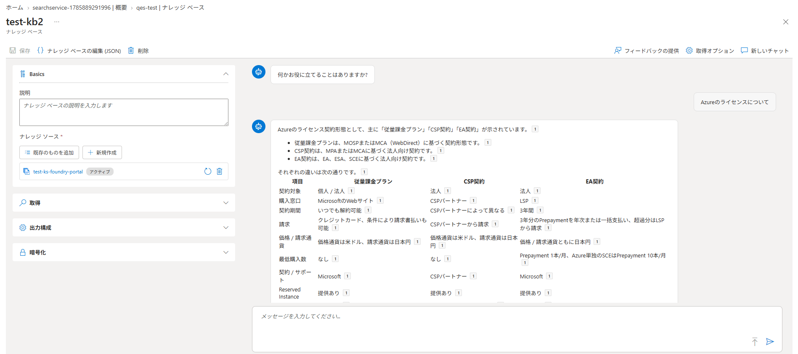798x354 pixels.
Task: Open citation next to CSPパートナーから請求
Action: pyautogui.click(x=496, y=224)
